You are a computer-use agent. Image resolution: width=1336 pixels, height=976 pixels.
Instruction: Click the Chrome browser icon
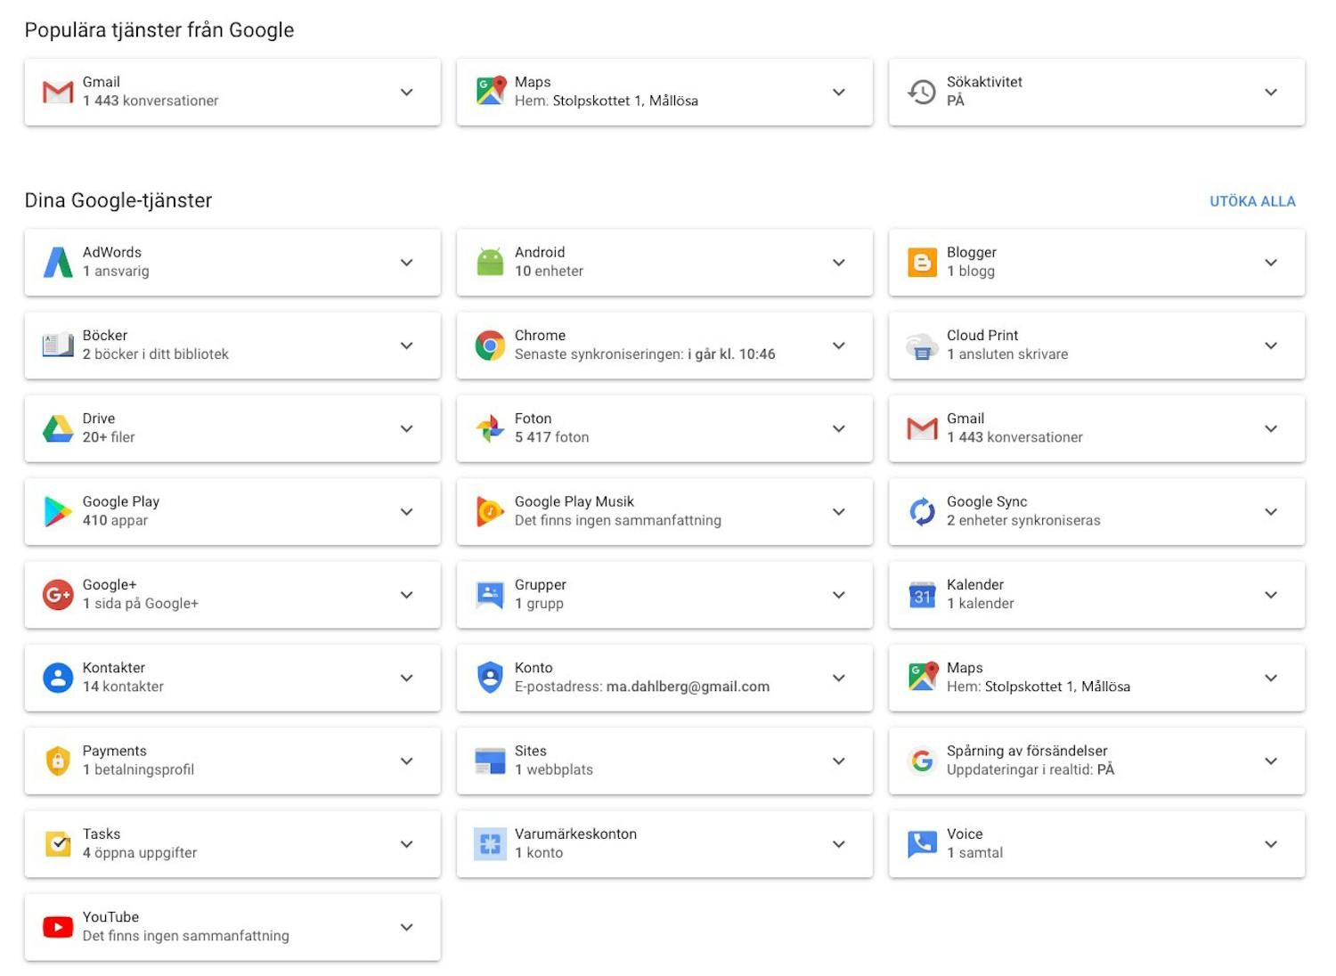click(490, 346)
